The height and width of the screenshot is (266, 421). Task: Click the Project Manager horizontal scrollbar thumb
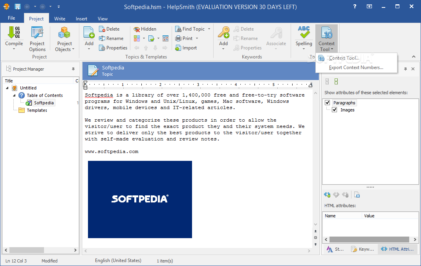[x=27, y=250]
